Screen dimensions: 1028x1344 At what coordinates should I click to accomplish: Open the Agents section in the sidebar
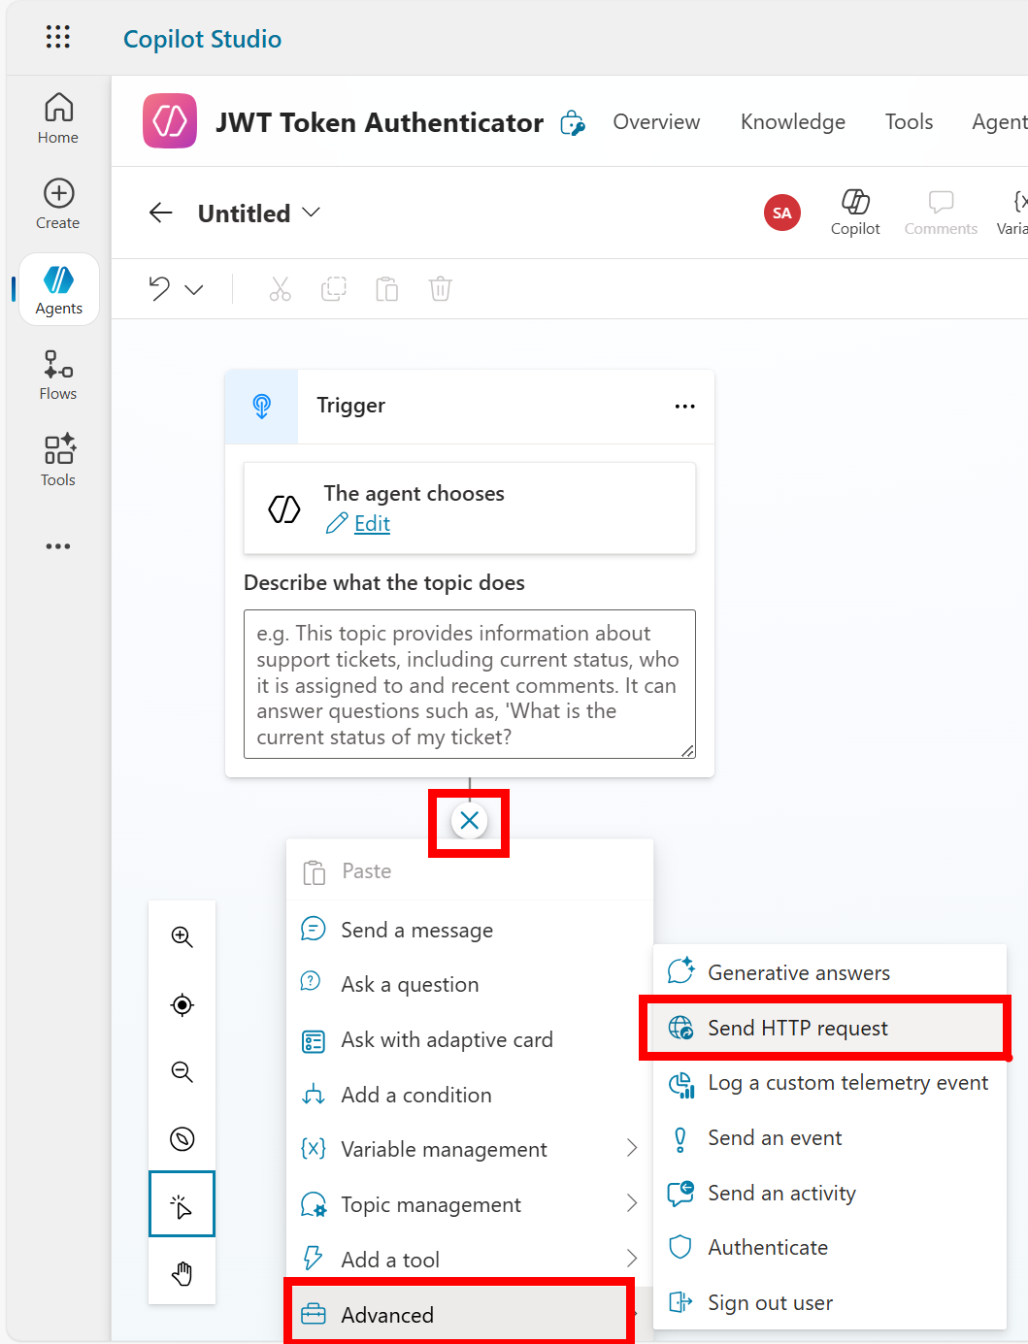pos(57,288)
